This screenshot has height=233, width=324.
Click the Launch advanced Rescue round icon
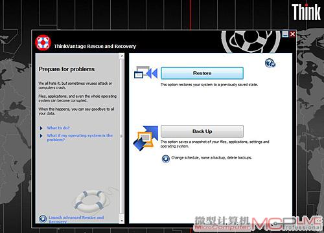[43, 219]
